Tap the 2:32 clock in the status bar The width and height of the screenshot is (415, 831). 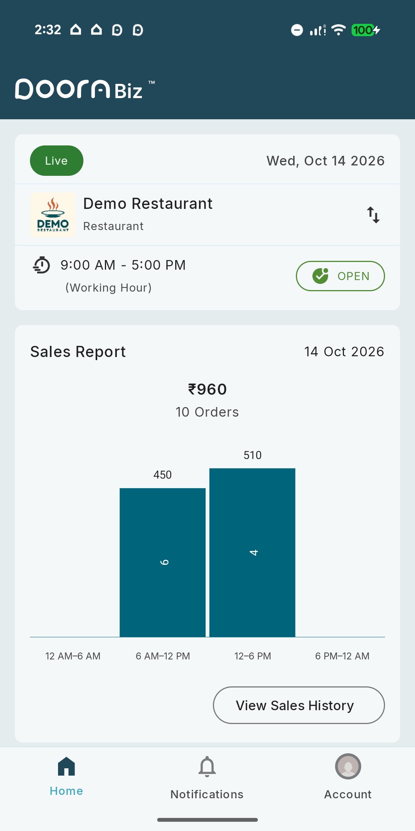48,30
